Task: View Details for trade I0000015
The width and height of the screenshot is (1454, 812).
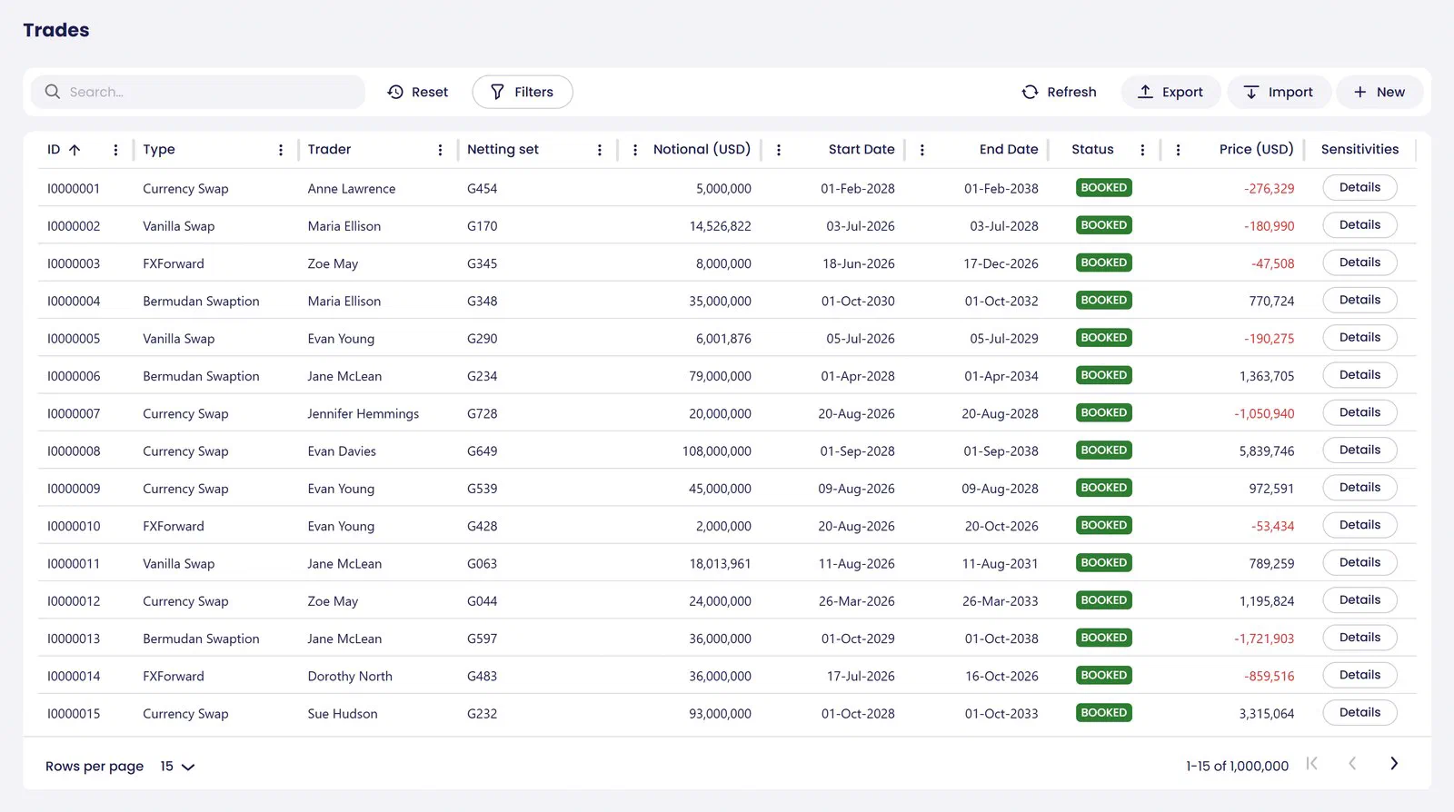Action: [1359, 713]
